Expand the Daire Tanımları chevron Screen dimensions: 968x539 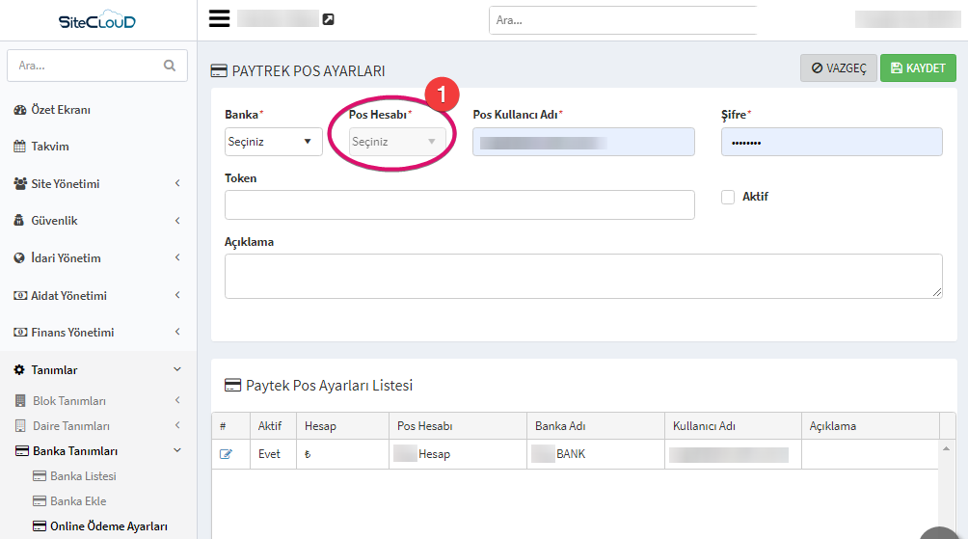pyautogui.click(x=177, y=425)
